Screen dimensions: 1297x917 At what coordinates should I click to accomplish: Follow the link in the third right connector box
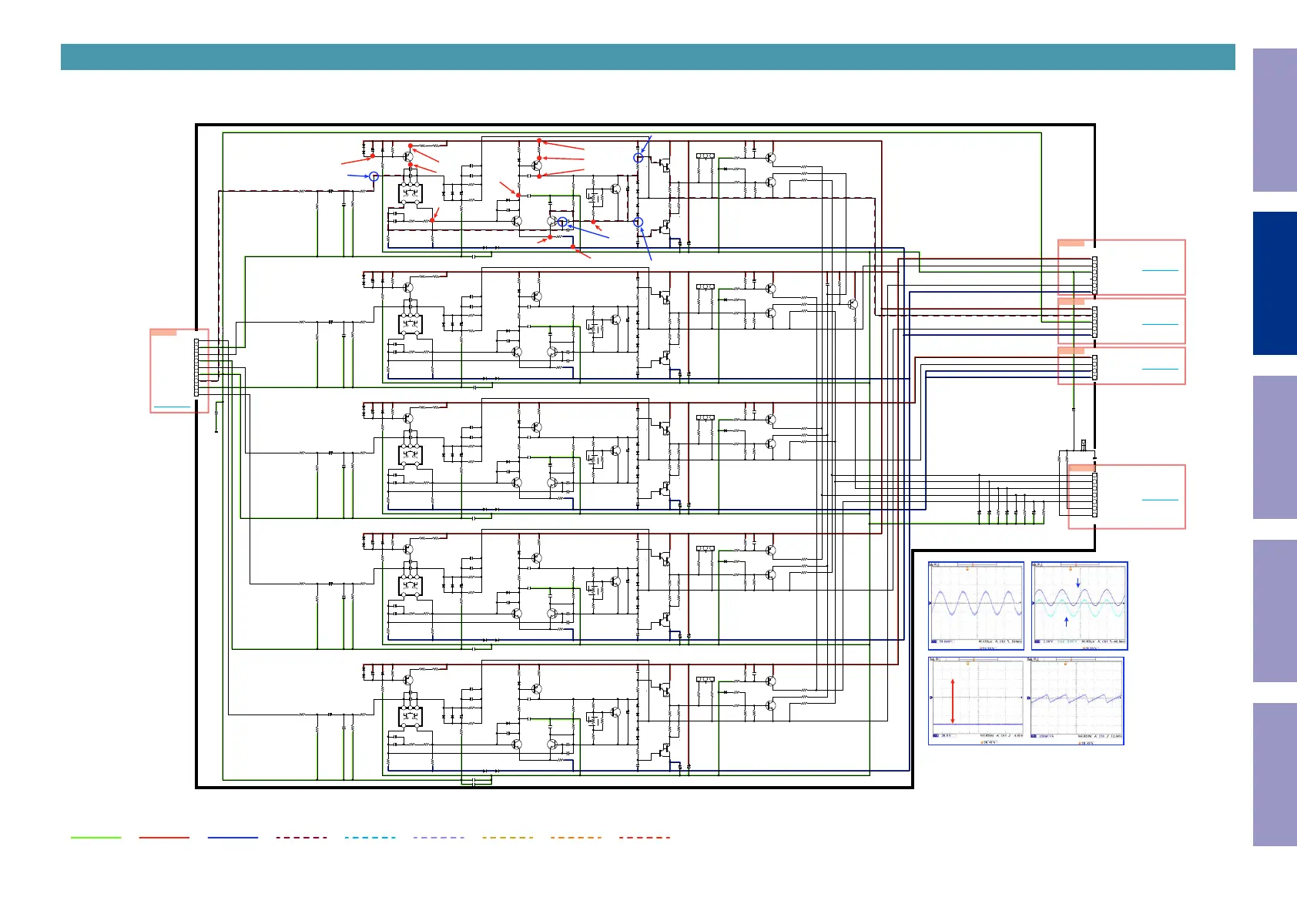coord(1160,369)
